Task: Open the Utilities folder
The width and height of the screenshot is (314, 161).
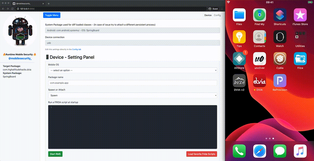Action: (300, 37)
